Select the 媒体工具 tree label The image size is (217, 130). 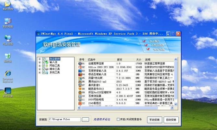click(55, 69)
